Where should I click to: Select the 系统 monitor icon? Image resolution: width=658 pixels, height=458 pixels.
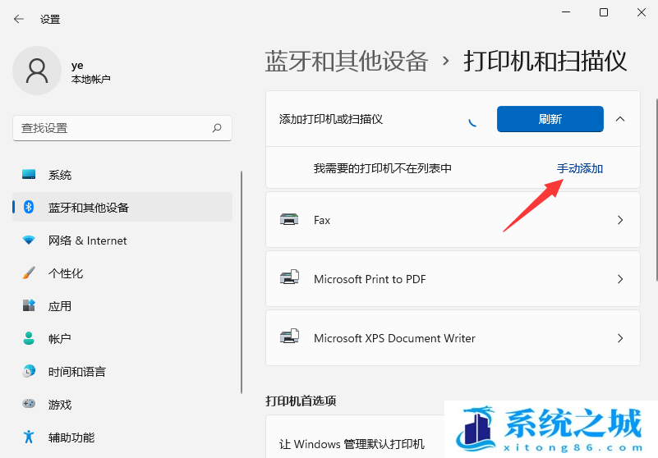(30, 175)
